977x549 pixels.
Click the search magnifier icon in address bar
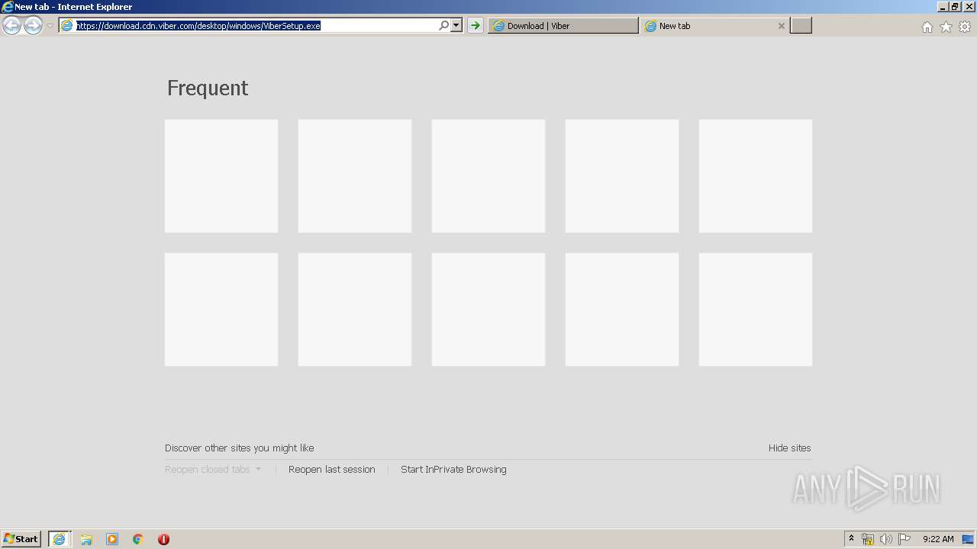443,25
